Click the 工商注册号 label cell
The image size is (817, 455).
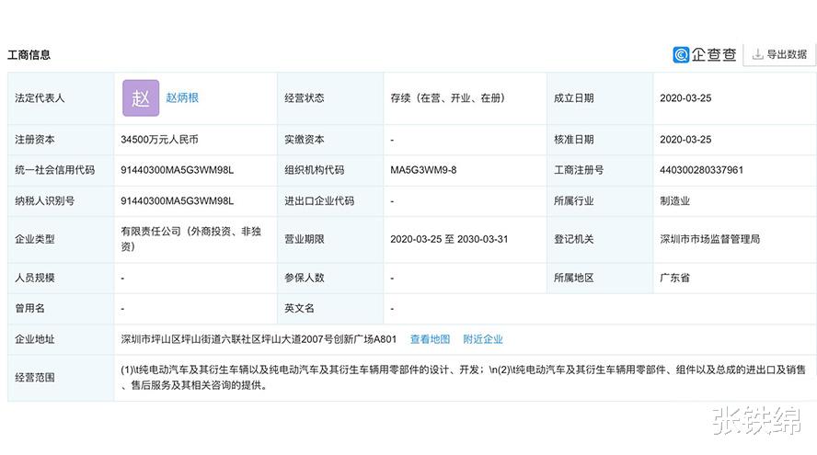pyautogui.click(x=600, y=170)
